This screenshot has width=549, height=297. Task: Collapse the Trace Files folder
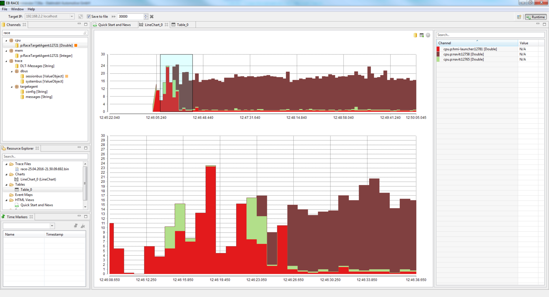click(6, 164)
